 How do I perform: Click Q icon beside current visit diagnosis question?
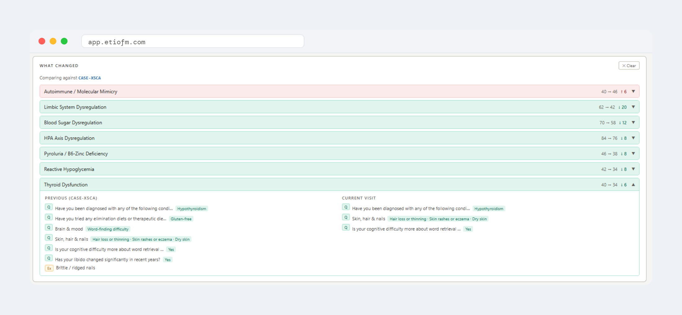(346, 207)
